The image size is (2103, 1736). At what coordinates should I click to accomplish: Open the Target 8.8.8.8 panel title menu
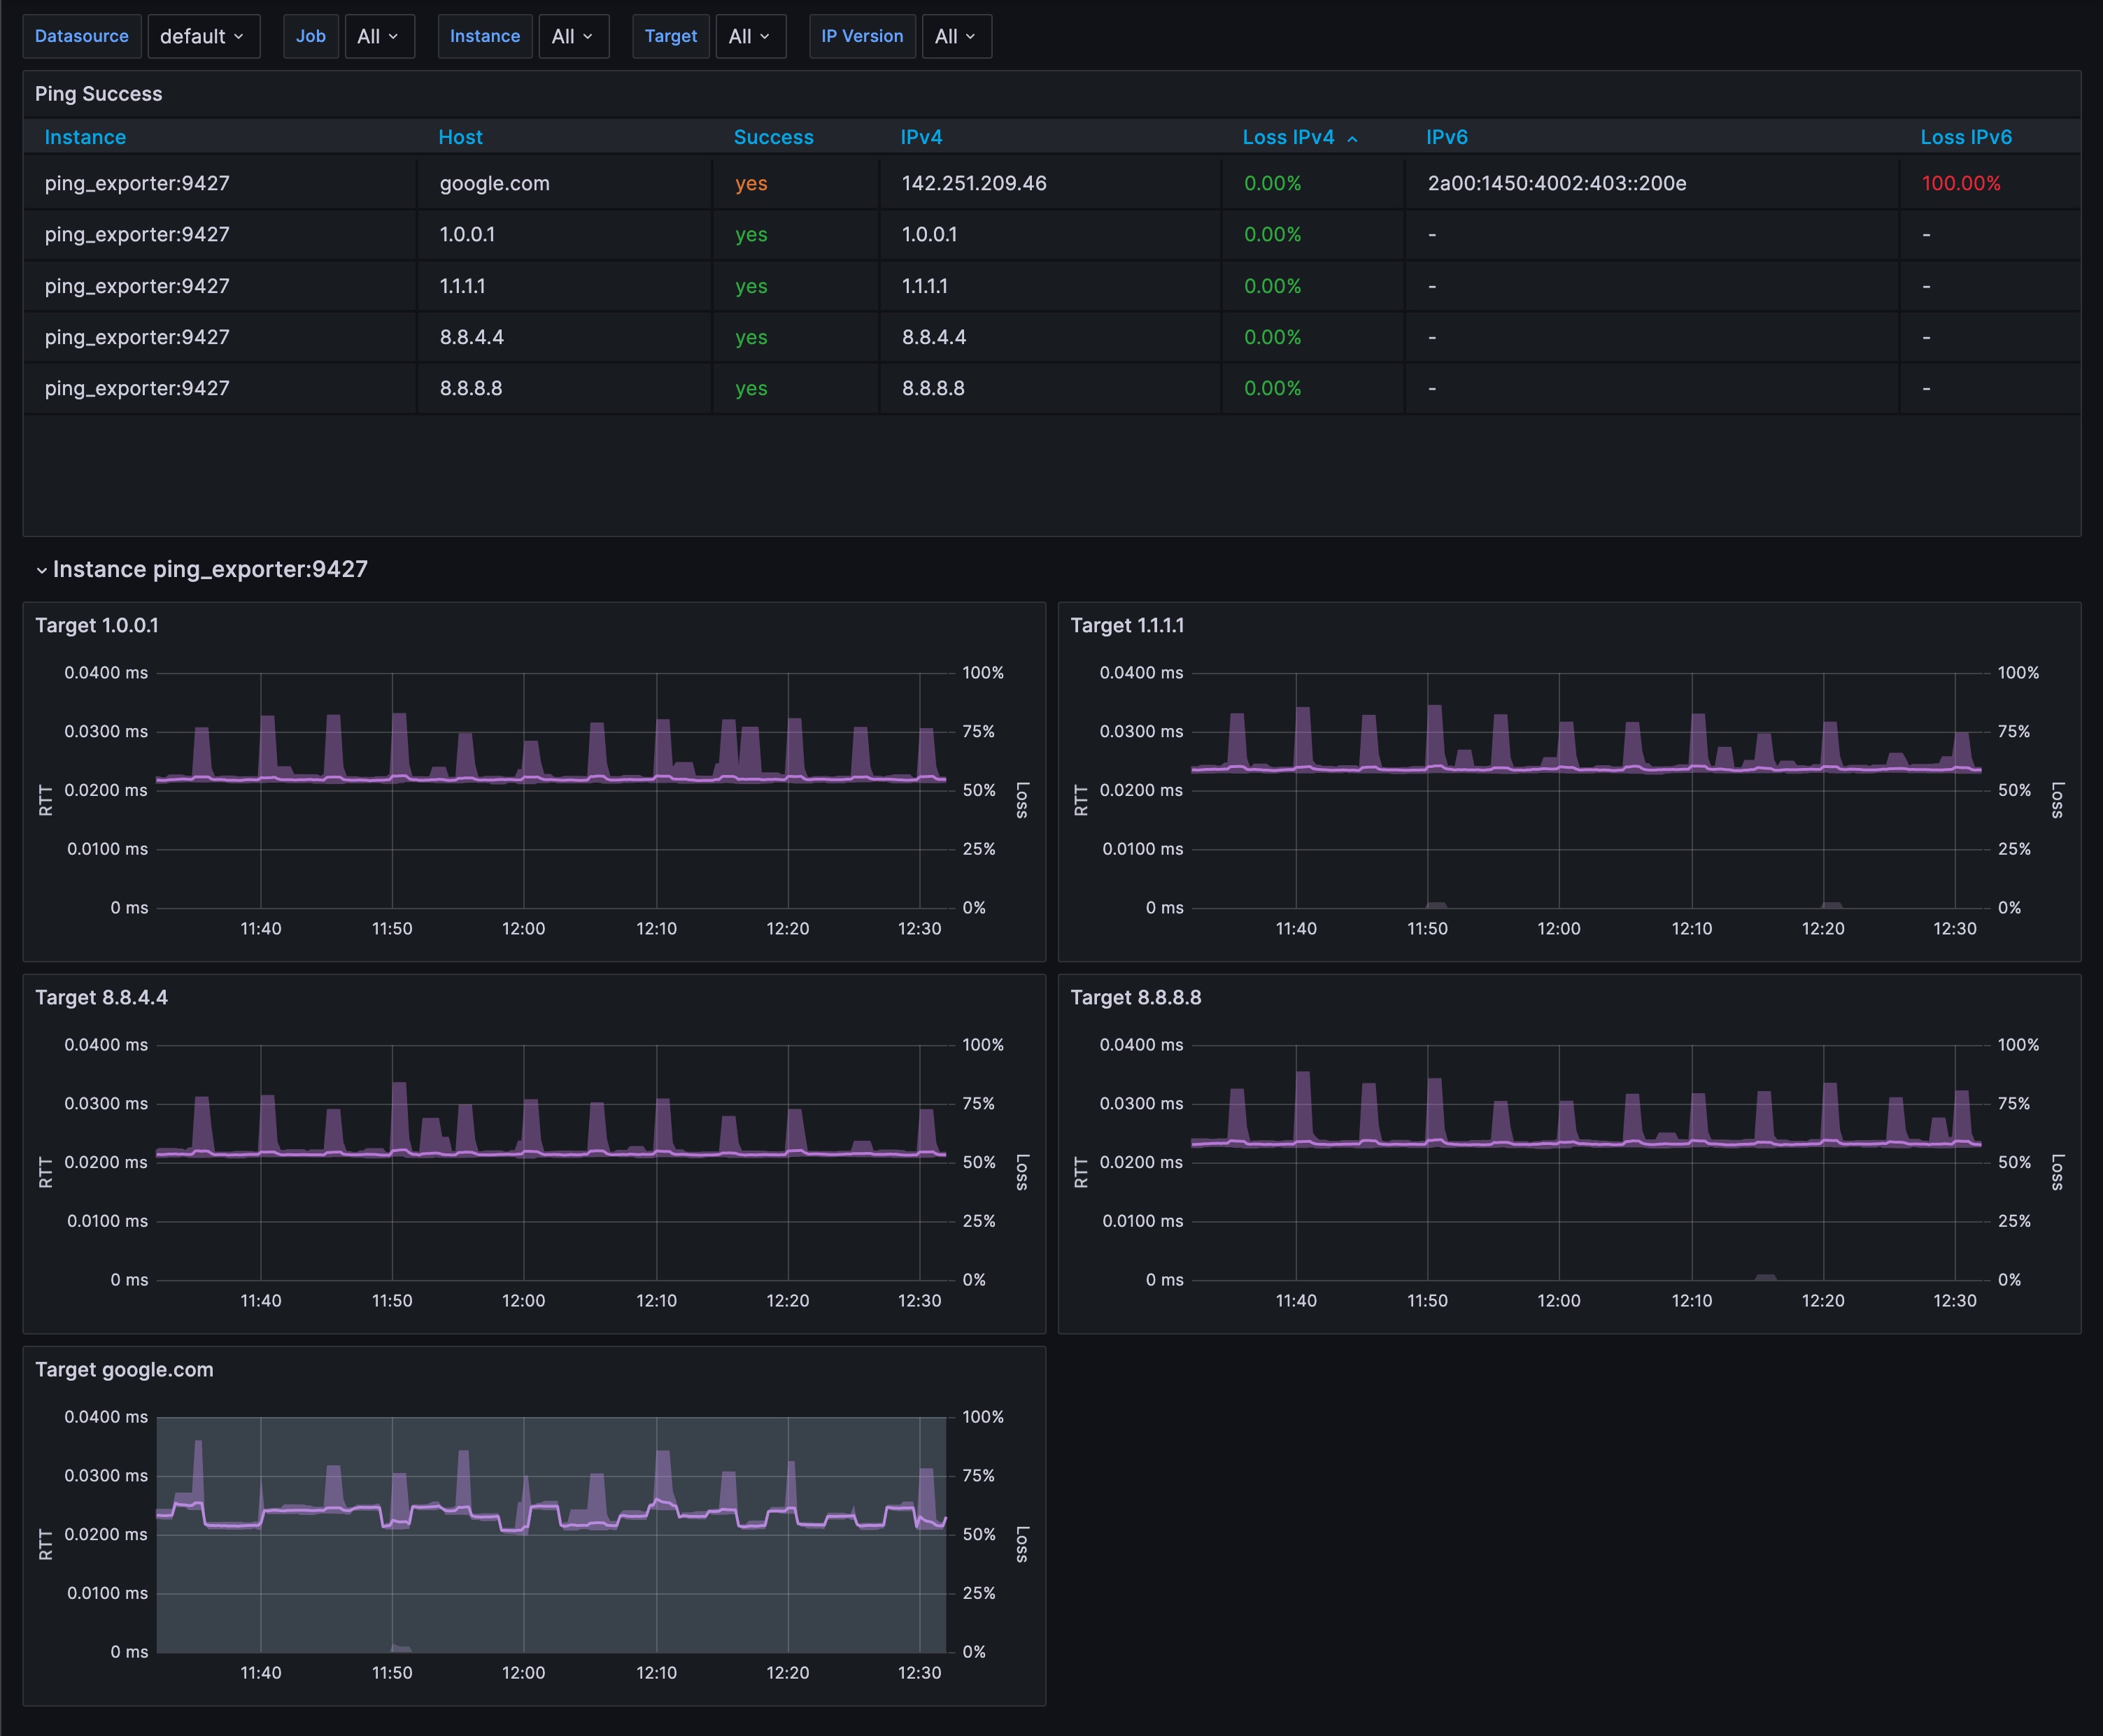(x=1135, y=998)
